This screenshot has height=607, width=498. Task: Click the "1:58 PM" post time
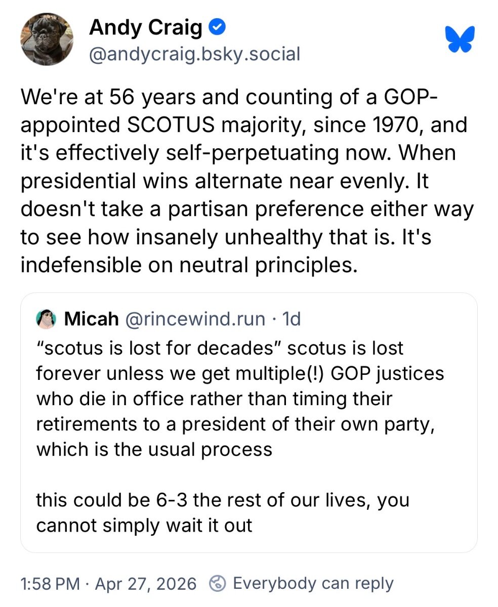click(50, 584)
